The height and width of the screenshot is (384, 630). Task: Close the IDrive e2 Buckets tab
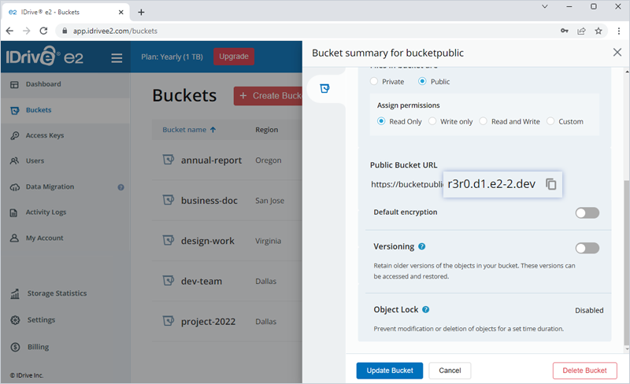pyautogui.click(x=121, y=12)
